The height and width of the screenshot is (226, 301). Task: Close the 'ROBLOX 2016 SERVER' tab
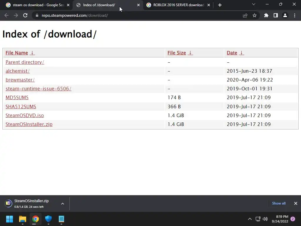(209, 5)
